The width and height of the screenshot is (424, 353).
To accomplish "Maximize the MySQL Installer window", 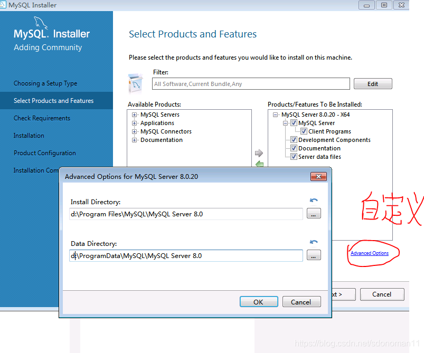I will coord(384,5).
